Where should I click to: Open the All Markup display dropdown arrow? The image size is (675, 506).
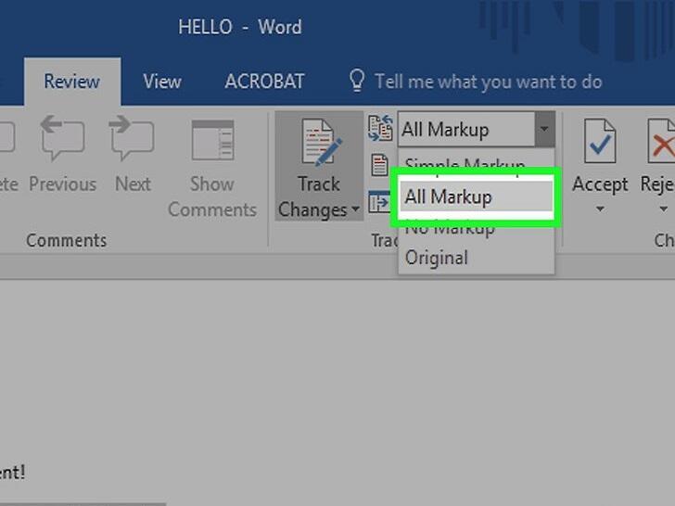(x=544, y=129)
